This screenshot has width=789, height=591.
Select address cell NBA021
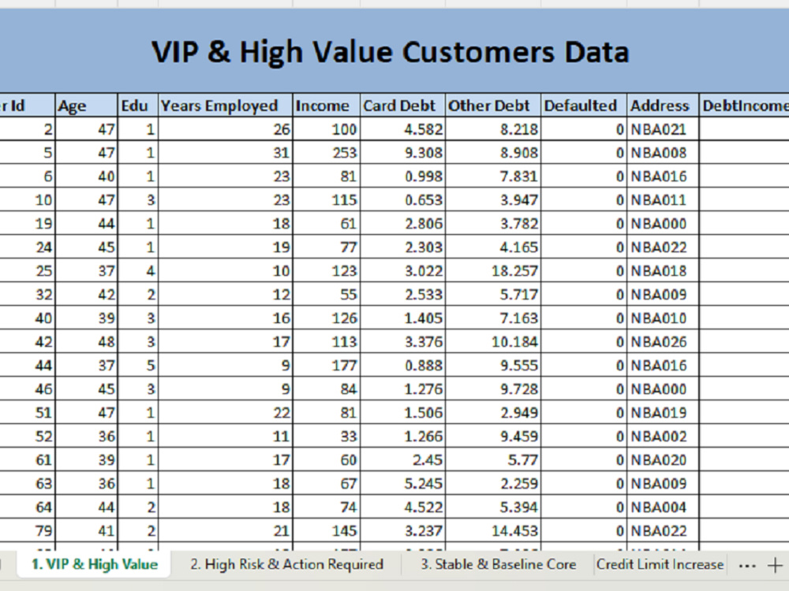[x=663, y=129]
